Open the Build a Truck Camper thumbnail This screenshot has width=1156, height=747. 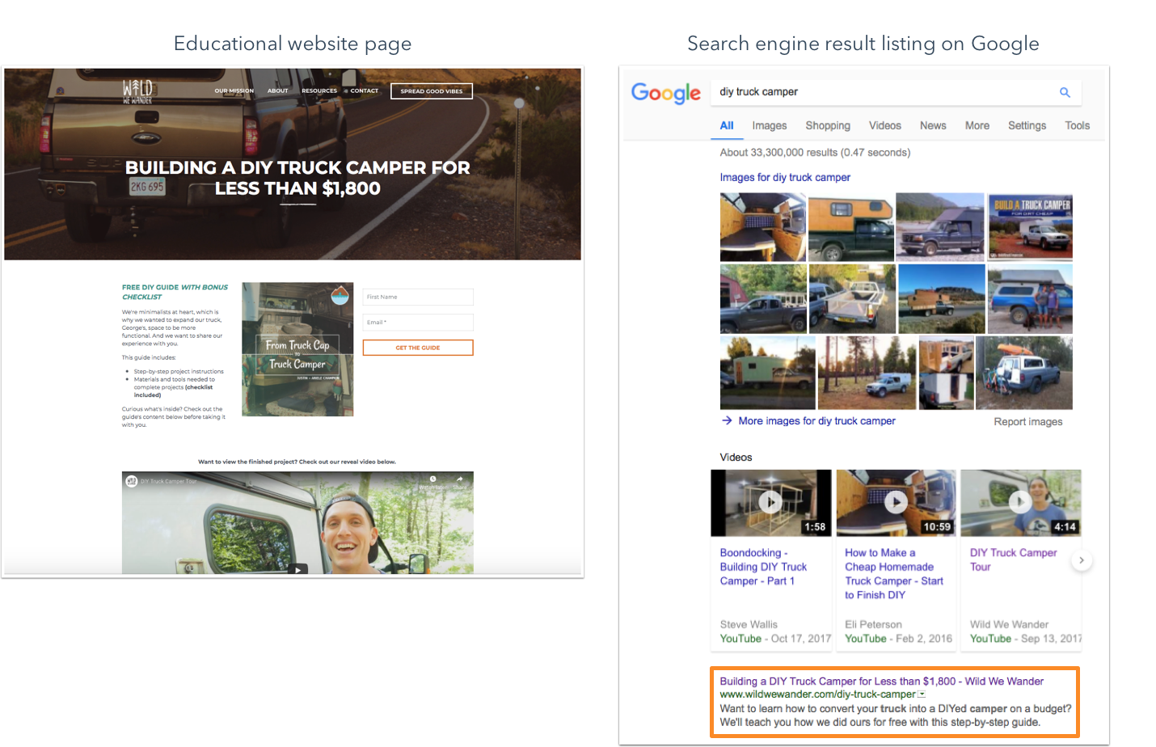(x=1030, y=227)
